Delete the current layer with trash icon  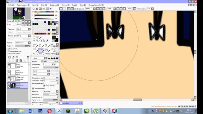click(21, 60)
